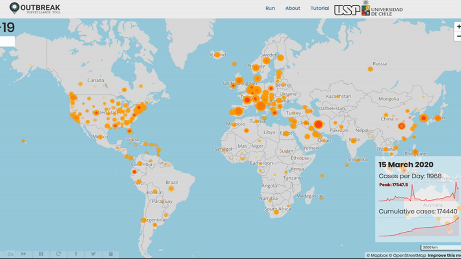Share on Facebook

tap(76, 254)
